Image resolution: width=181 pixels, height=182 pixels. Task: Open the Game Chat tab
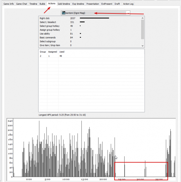21,4
